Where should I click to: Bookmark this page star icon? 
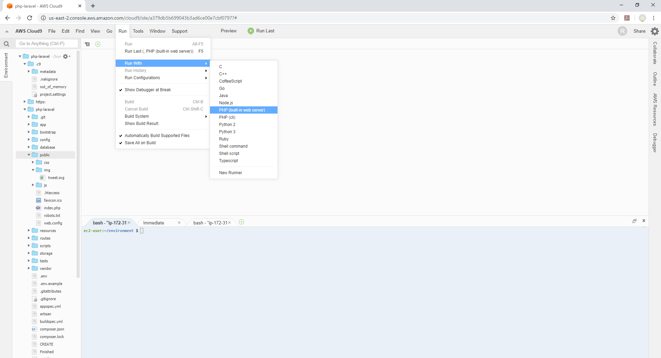613,18
